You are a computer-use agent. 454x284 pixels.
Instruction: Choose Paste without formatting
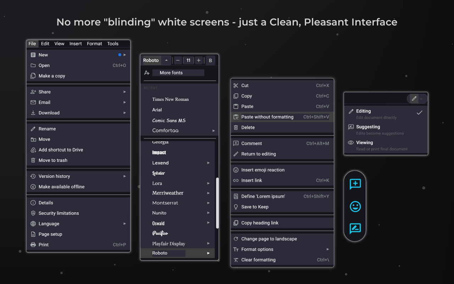point(268,117)
